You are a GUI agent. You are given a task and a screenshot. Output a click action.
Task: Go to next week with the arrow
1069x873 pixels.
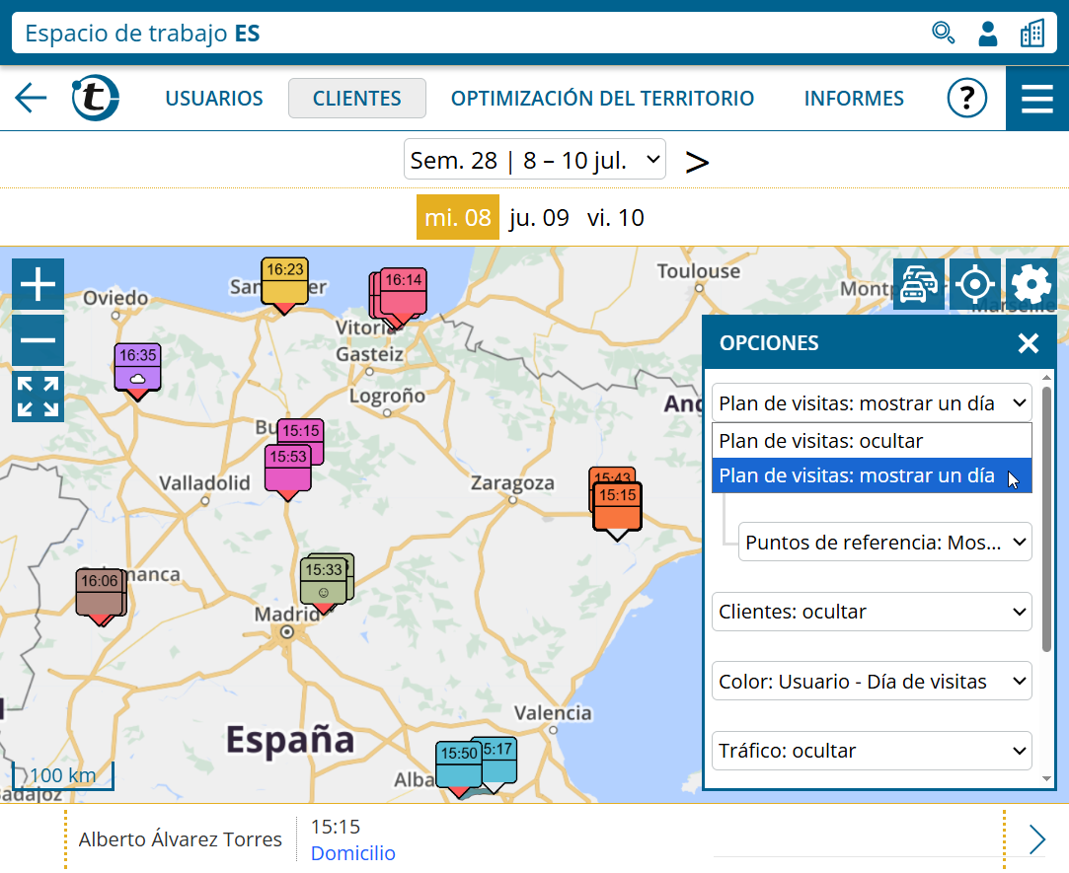click(697, 162)
